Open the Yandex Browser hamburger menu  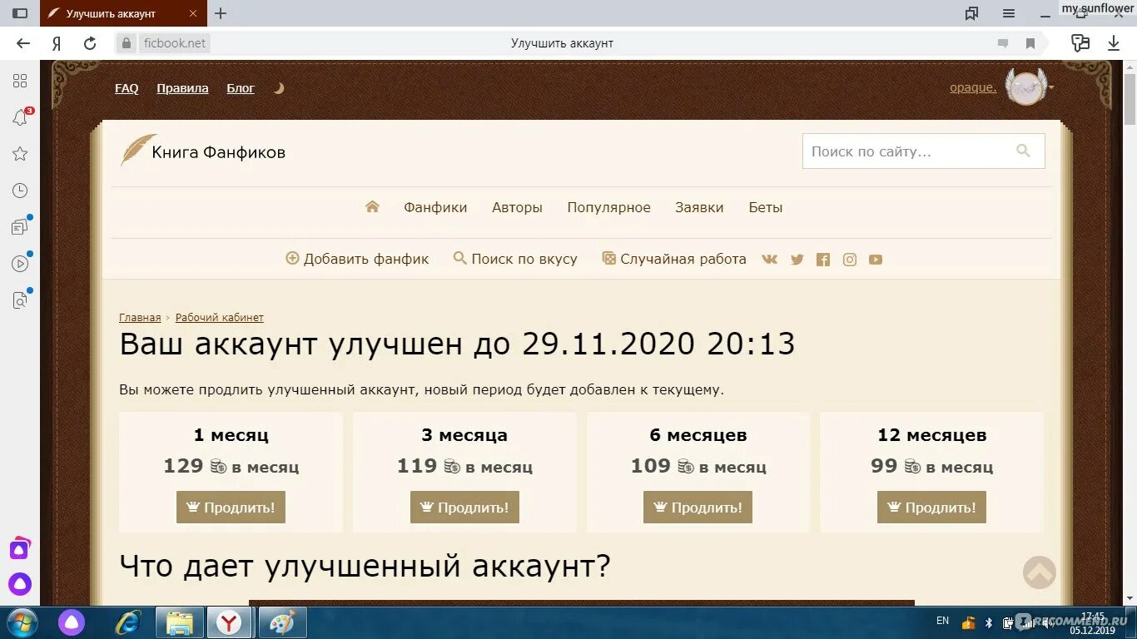(x=1009, y=13)
